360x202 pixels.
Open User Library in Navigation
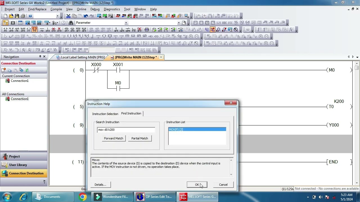pos(24,165)
